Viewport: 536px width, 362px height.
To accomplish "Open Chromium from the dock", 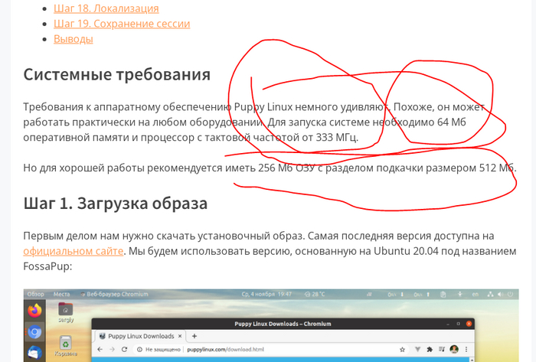I will click(x=34, y=332).
